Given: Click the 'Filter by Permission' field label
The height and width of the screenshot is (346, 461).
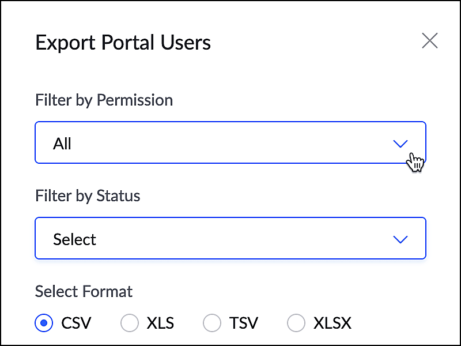Looking at the screenshot, I should click(x=104, y=100).
